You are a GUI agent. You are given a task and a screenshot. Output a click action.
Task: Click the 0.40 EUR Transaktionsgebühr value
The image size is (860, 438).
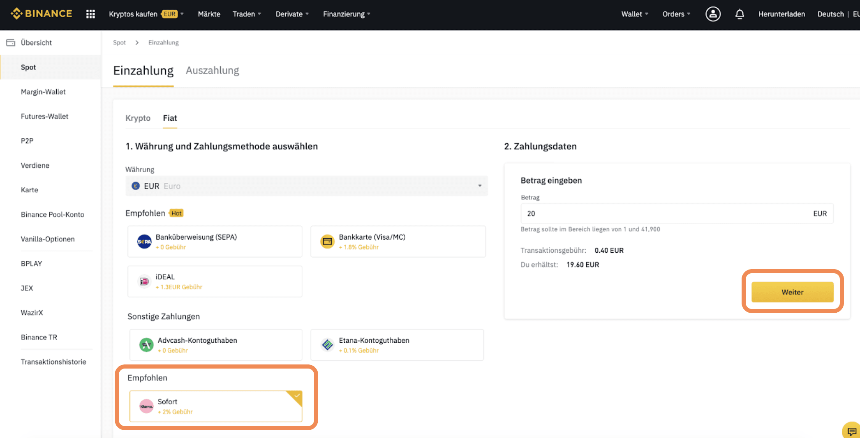[609, 251]
